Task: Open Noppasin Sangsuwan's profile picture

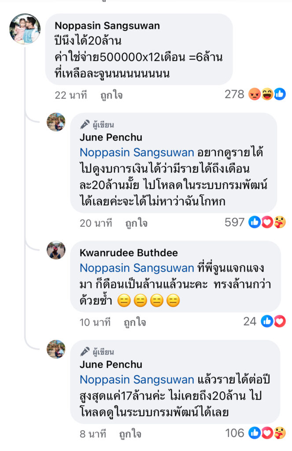Action: (x=25, y=29)
